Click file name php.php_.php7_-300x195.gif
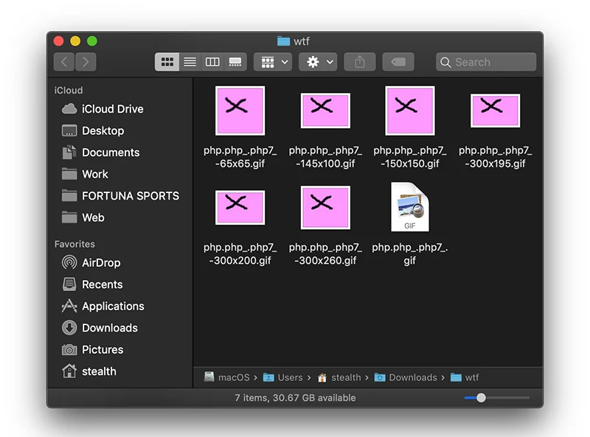The image size is (590, 437). 495,157
